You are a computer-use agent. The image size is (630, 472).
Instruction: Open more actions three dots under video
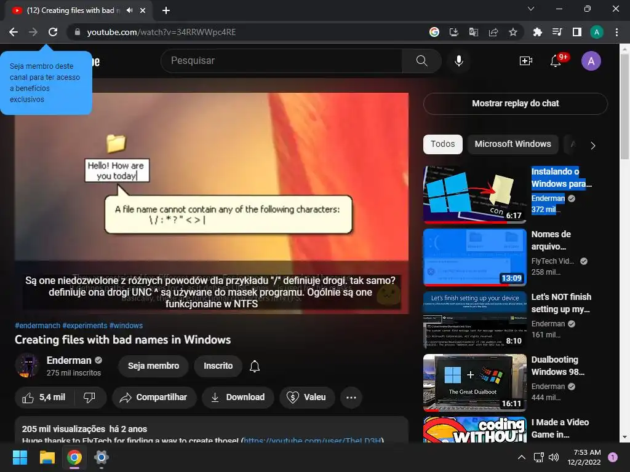(351, 398)
